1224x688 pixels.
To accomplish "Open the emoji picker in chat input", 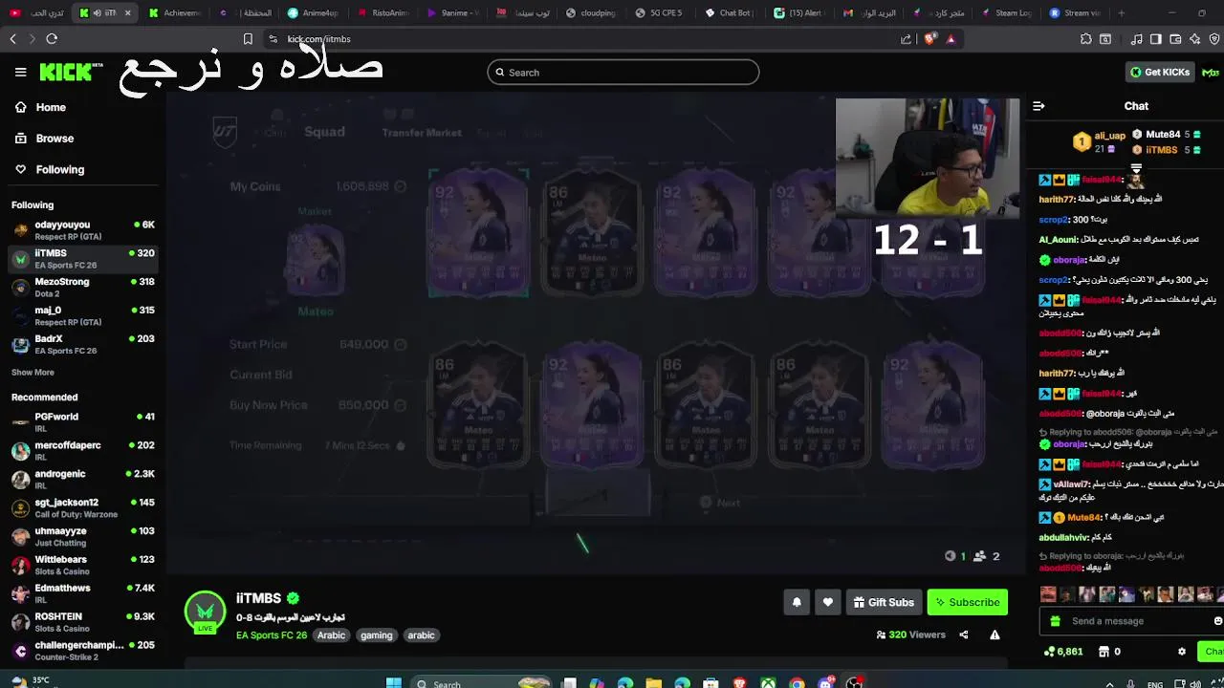I will [x=1217, y=621].
